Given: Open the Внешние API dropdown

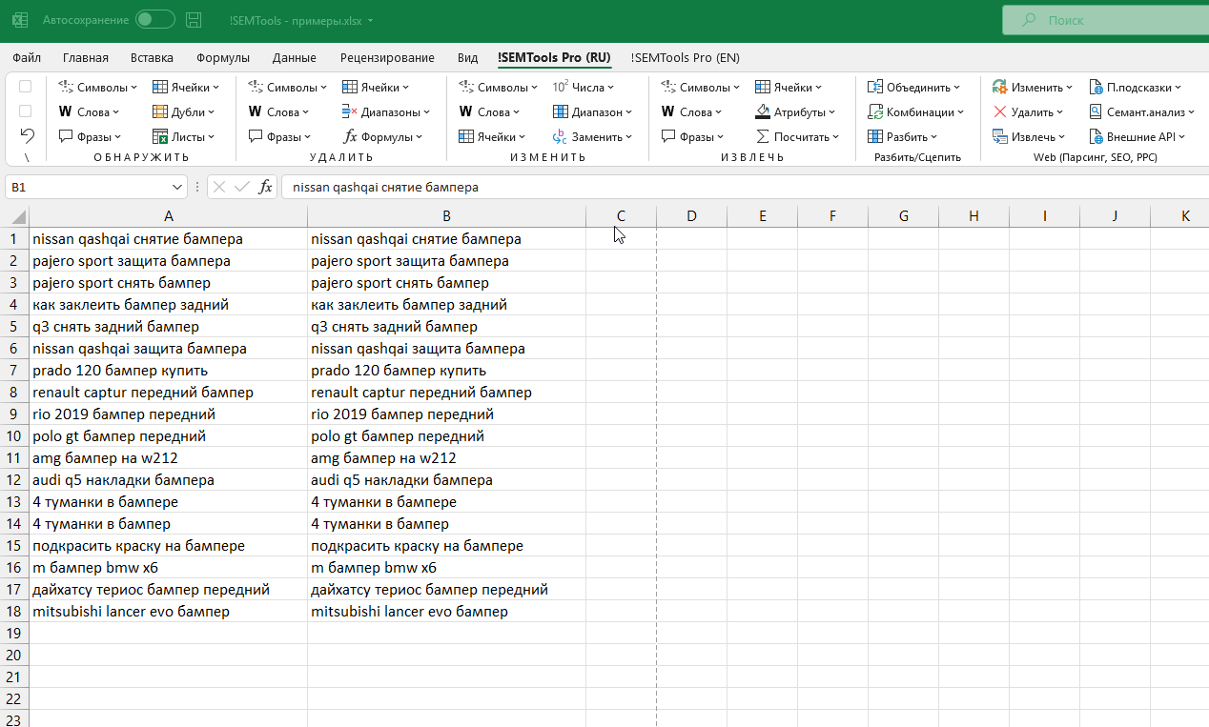Looking at the screenshot, I should tap(1137, 136).
